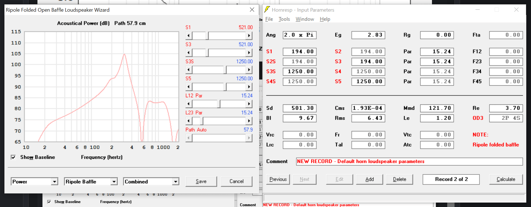Open the Ripole Baffle dropdown
Image resolution: width=531 pixels, height=207 pixels.
114,182
